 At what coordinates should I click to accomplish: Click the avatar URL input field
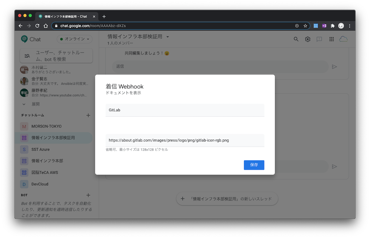(x=185, y=140)
